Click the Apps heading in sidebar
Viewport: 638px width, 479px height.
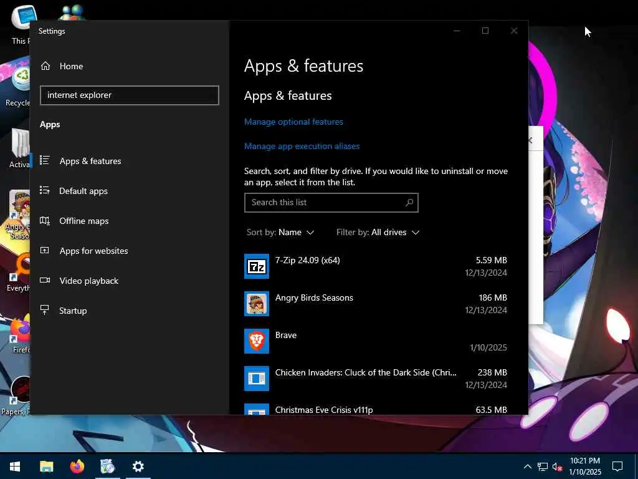point(50,125)
